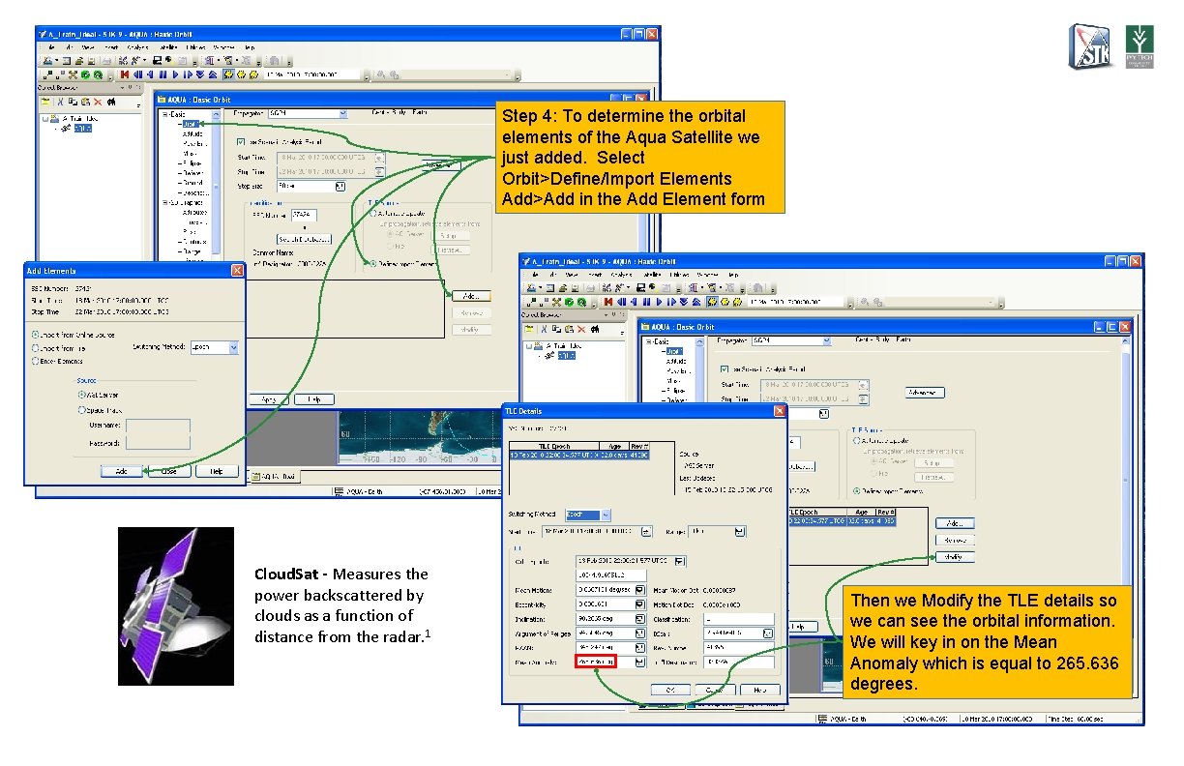Viewport: 1184px width, 766px height.
Task: Select Import from File radio in Add Elements
Action: (x=36, y=348)
